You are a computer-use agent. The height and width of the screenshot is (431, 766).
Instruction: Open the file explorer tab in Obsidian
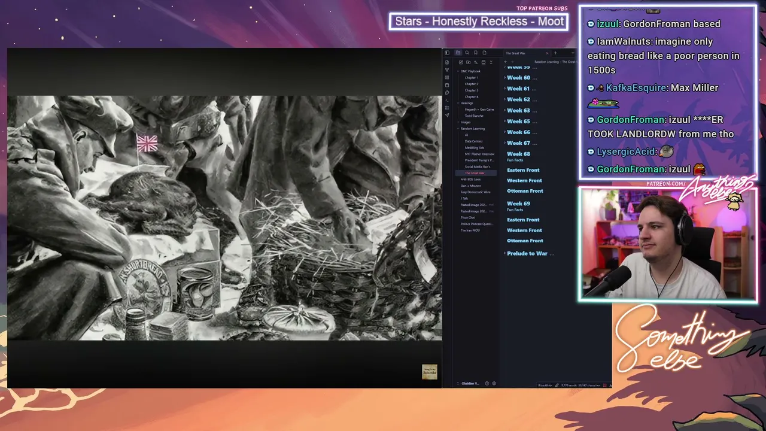tap(458, 53)
